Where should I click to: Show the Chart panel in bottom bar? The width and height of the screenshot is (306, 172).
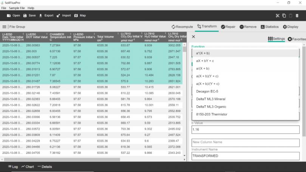[28, 166]
